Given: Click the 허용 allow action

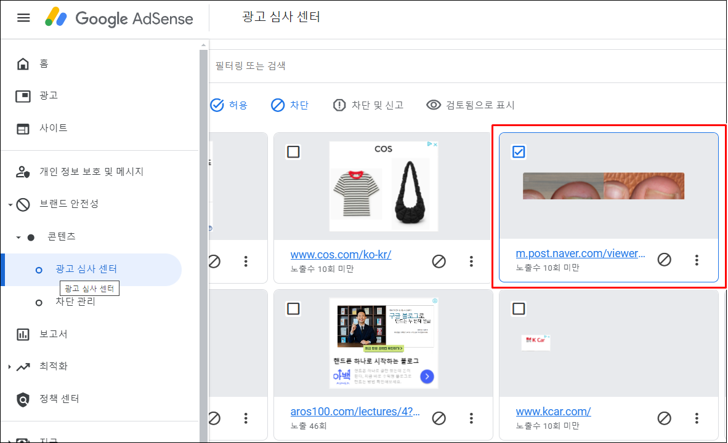Looking at the screenshot, I should tap(229, 105).
